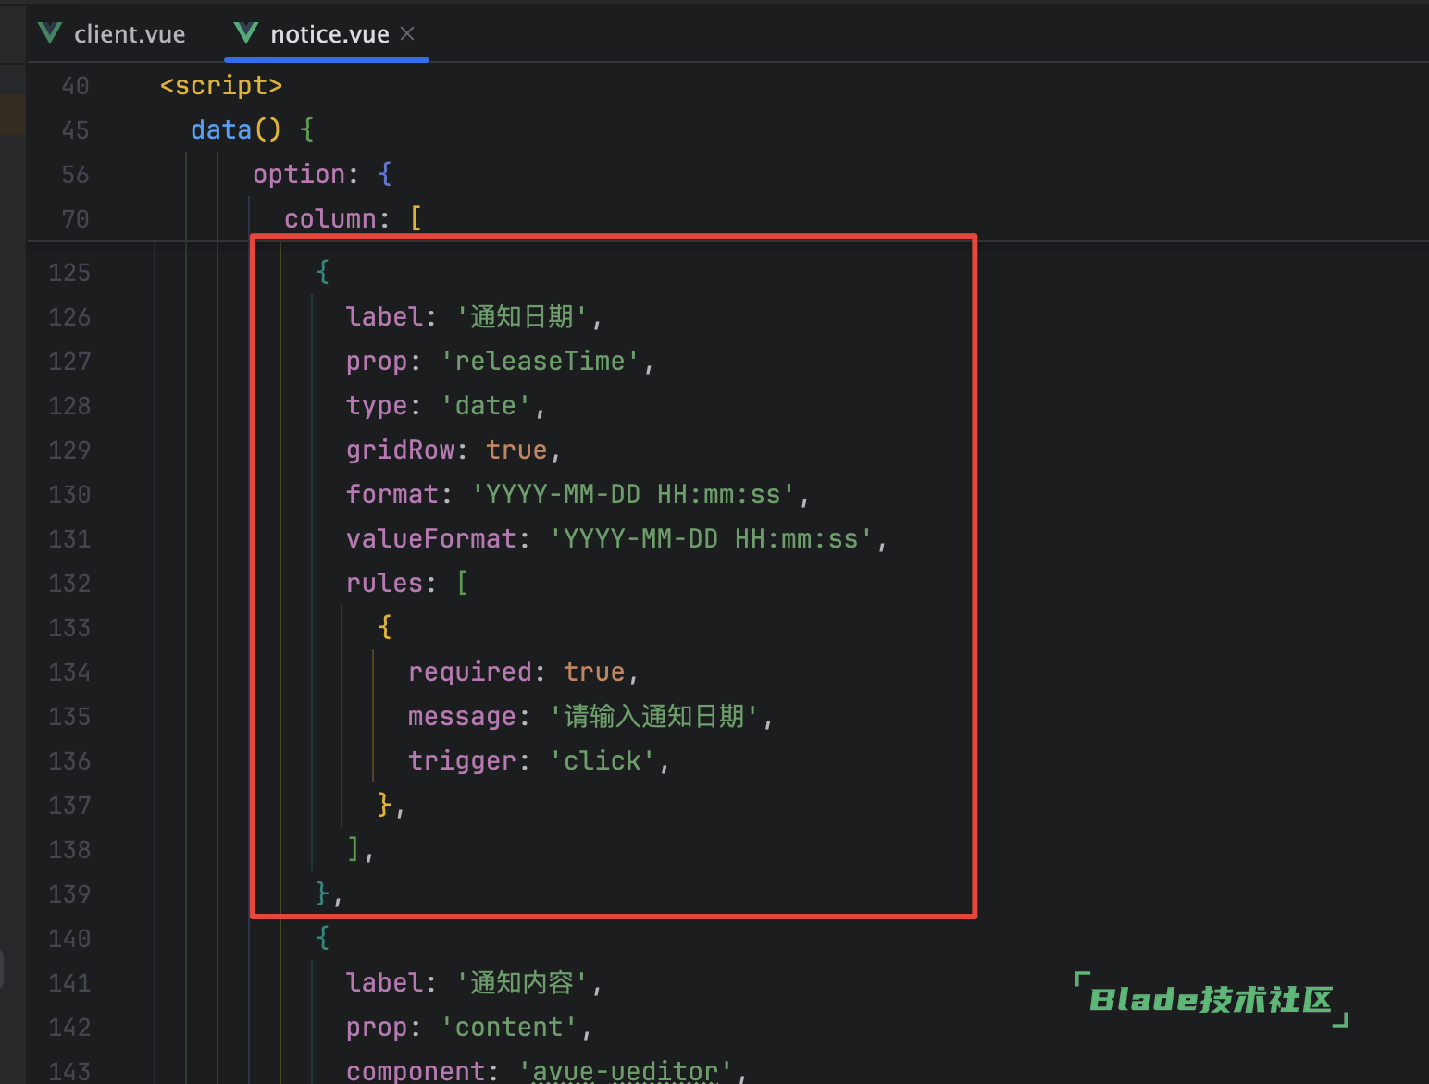
Task: Click the gridRow: true line
Action: pos(454,450)
